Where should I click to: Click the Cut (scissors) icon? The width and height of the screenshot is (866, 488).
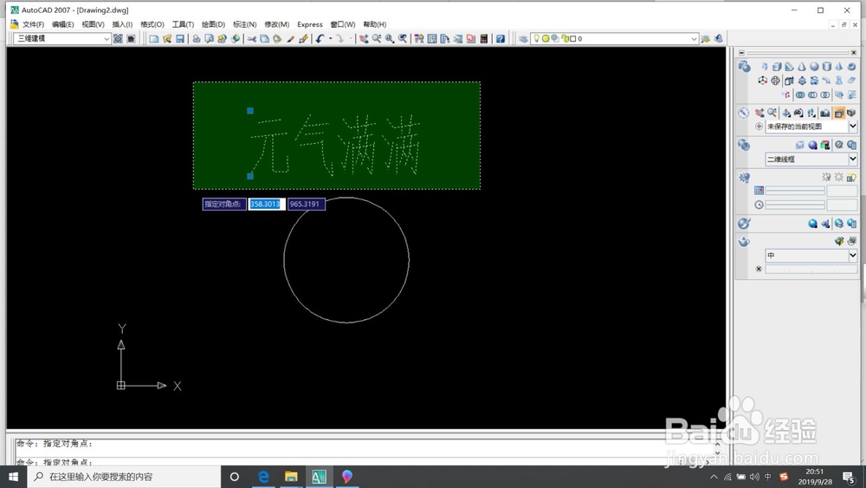[x=252, y=39]
